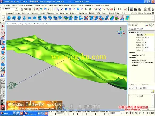The height and width of the screenshot is (116, 155).
Task: Click the blinn6 output node
Action: (x=135, y=65)
